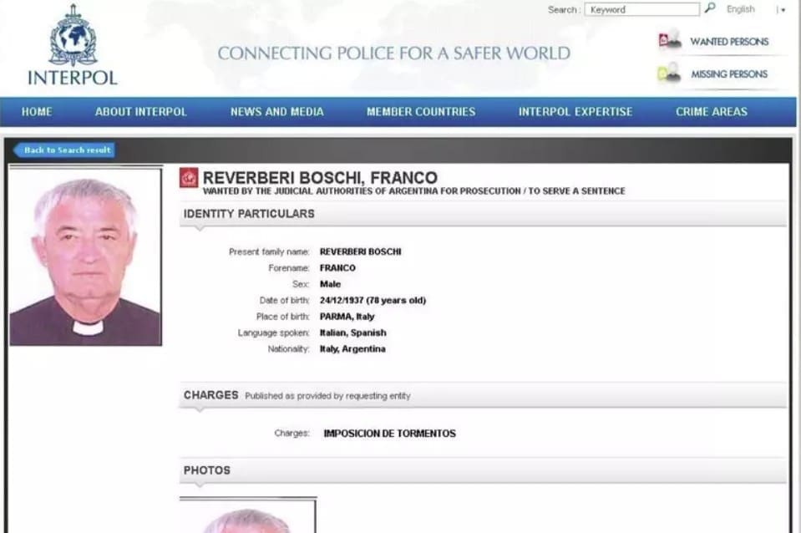Click the heading REVERBERI BOSCHI, FRANCO
Image resolution: width=801 pixels, height=533 pixels.
point(320,177)
